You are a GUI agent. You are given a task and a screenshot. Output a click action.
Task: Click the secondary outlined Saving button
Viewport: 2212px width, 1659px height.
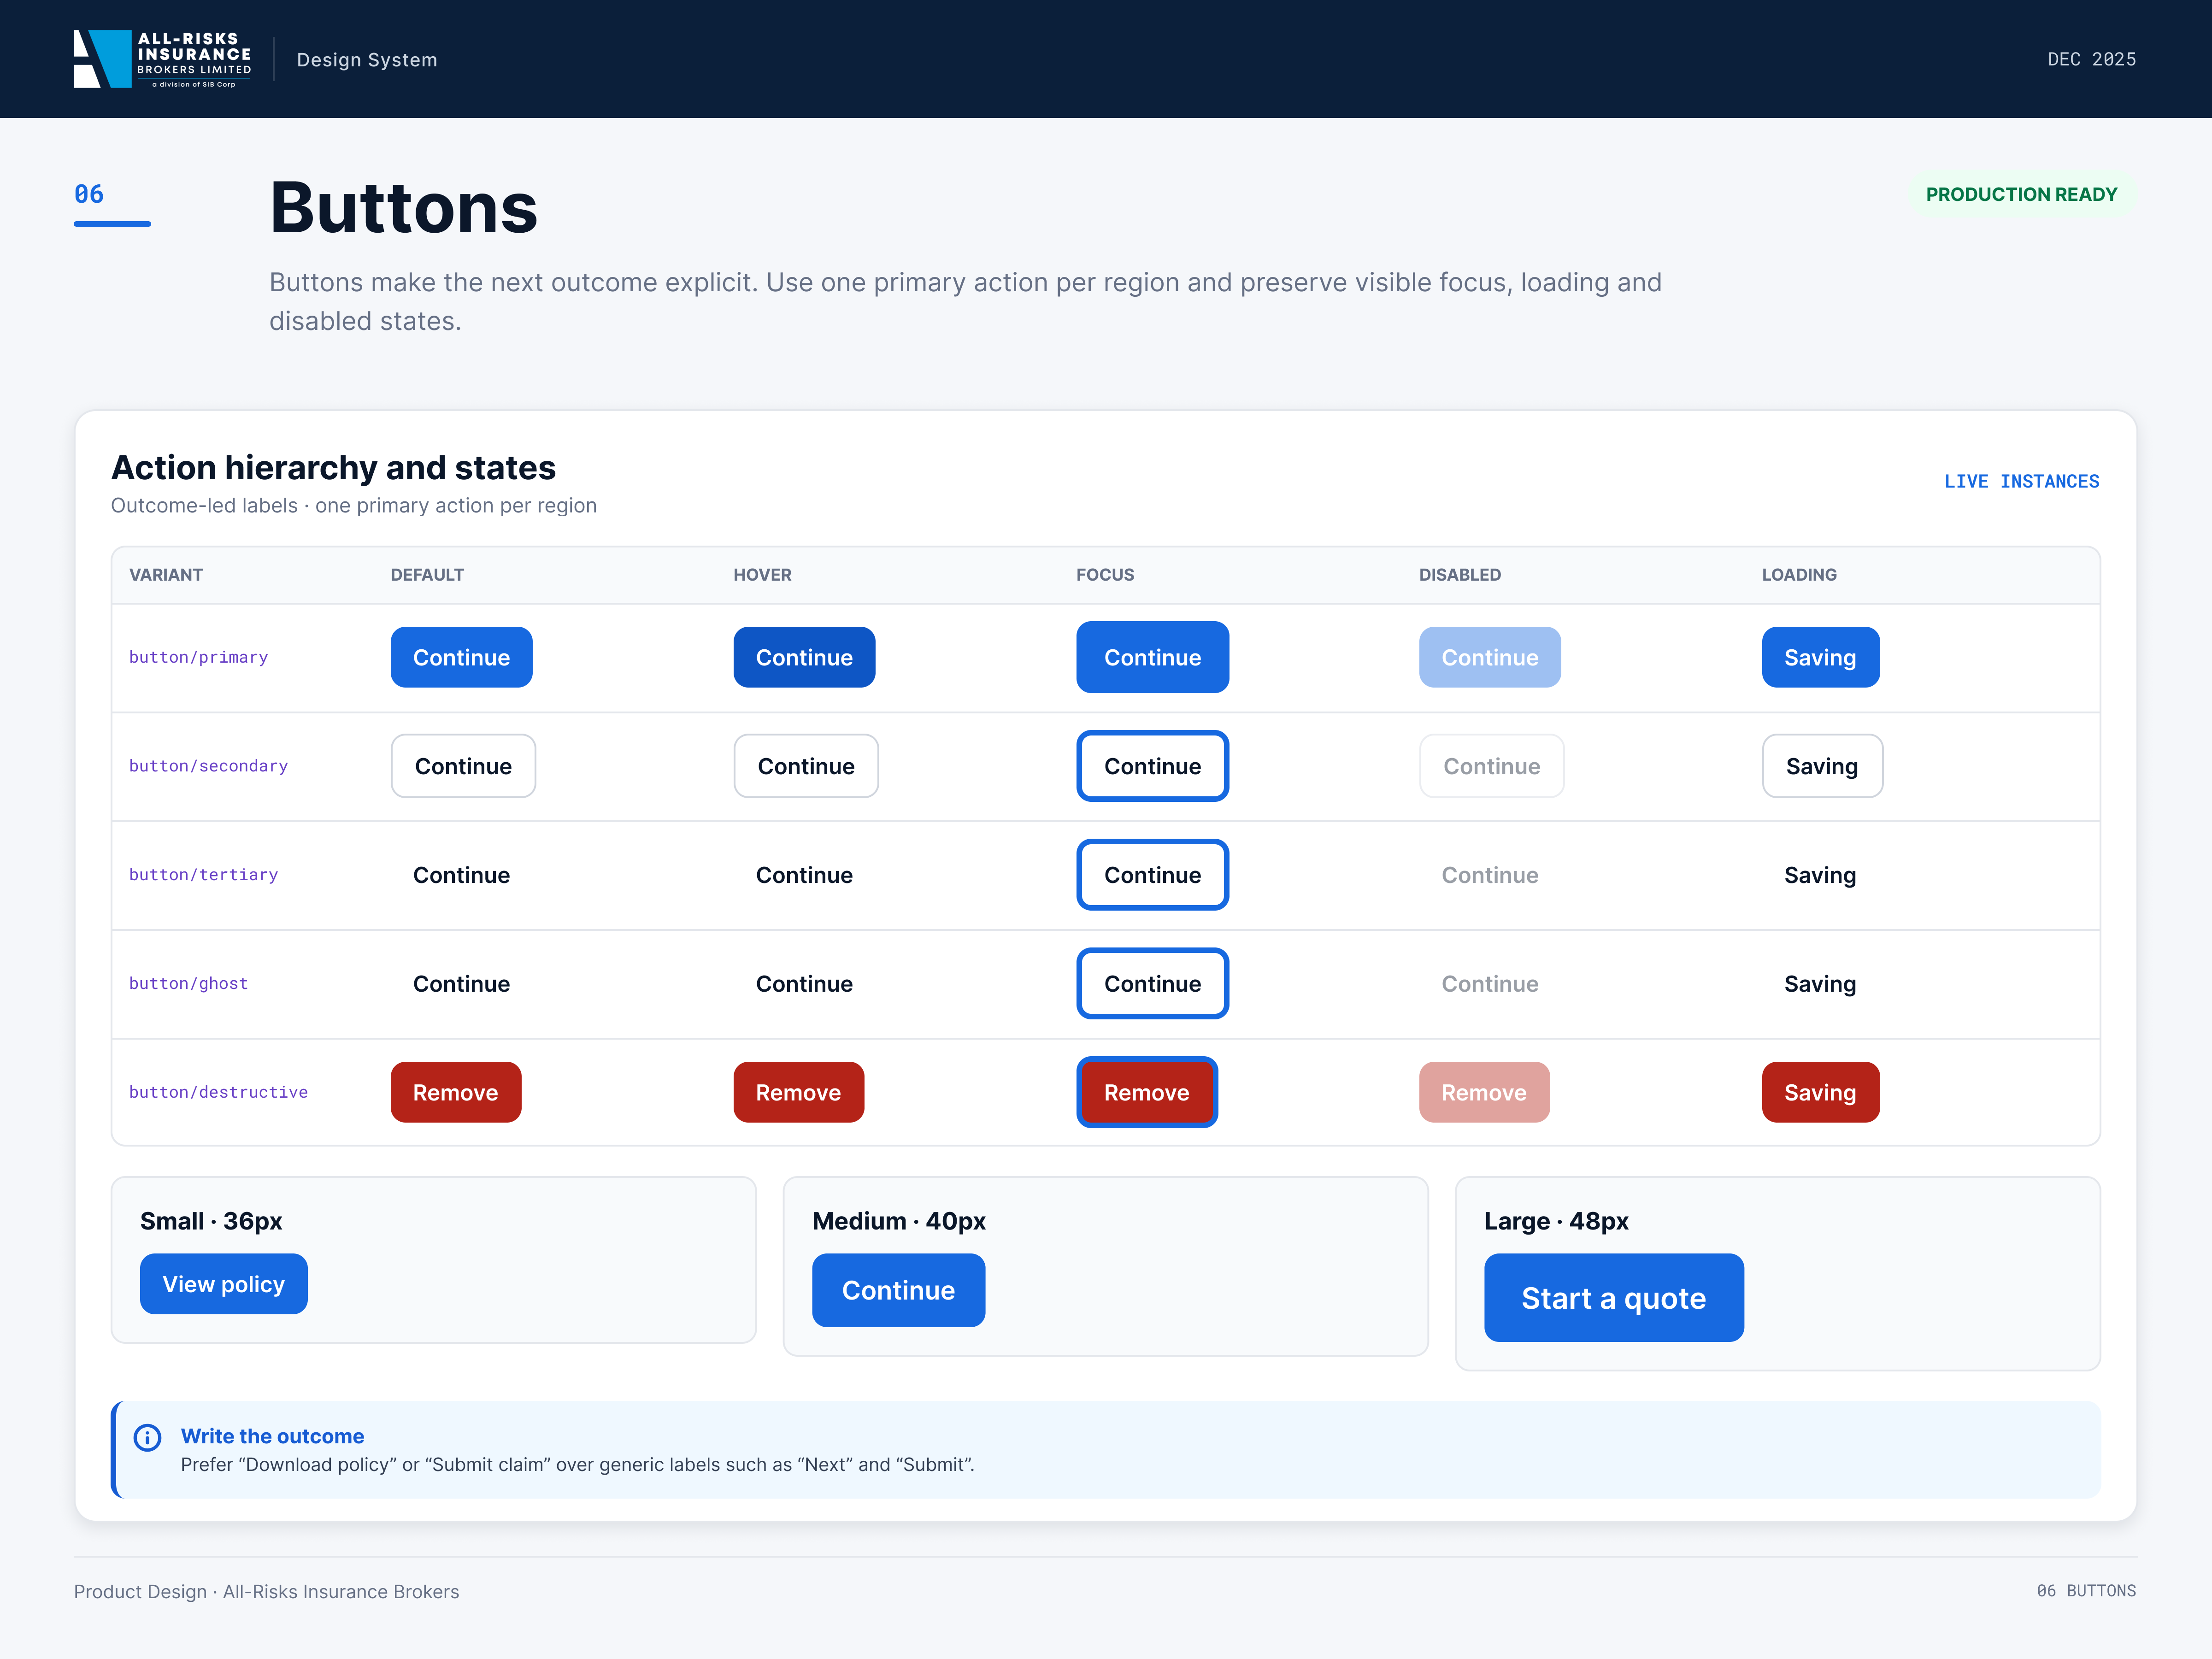1822,766
